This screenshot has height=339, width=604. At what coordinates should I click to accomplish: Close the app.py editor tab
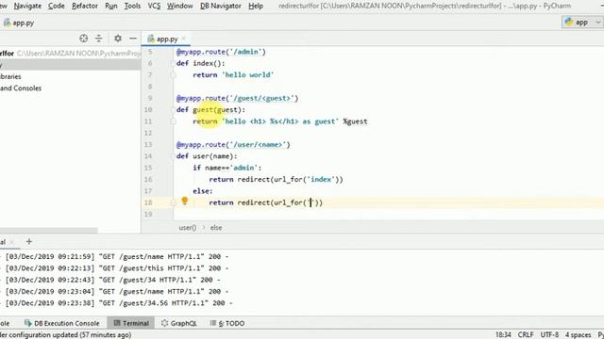[184, 39]
